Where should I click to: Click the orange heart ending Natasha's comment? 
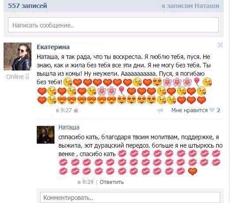pyautogui.click(x=193, y=172)
